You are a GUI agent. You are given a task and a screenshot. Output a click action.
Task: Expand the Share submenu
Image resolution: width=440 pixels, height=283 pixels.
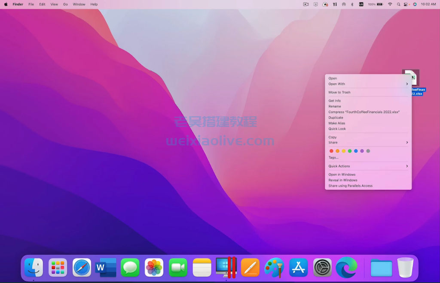368,142
